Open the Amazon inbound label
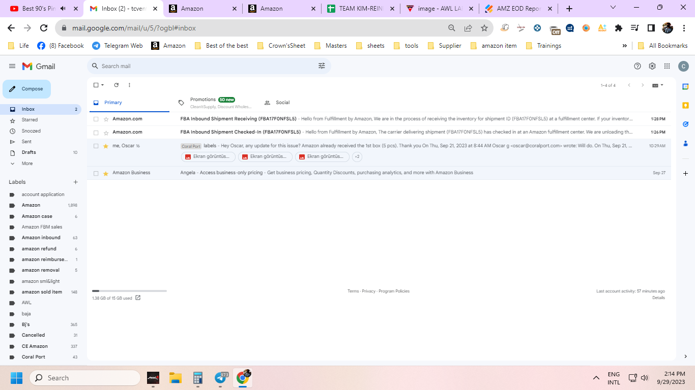This screenshot has height=390, width=695. tap(42, 238)
